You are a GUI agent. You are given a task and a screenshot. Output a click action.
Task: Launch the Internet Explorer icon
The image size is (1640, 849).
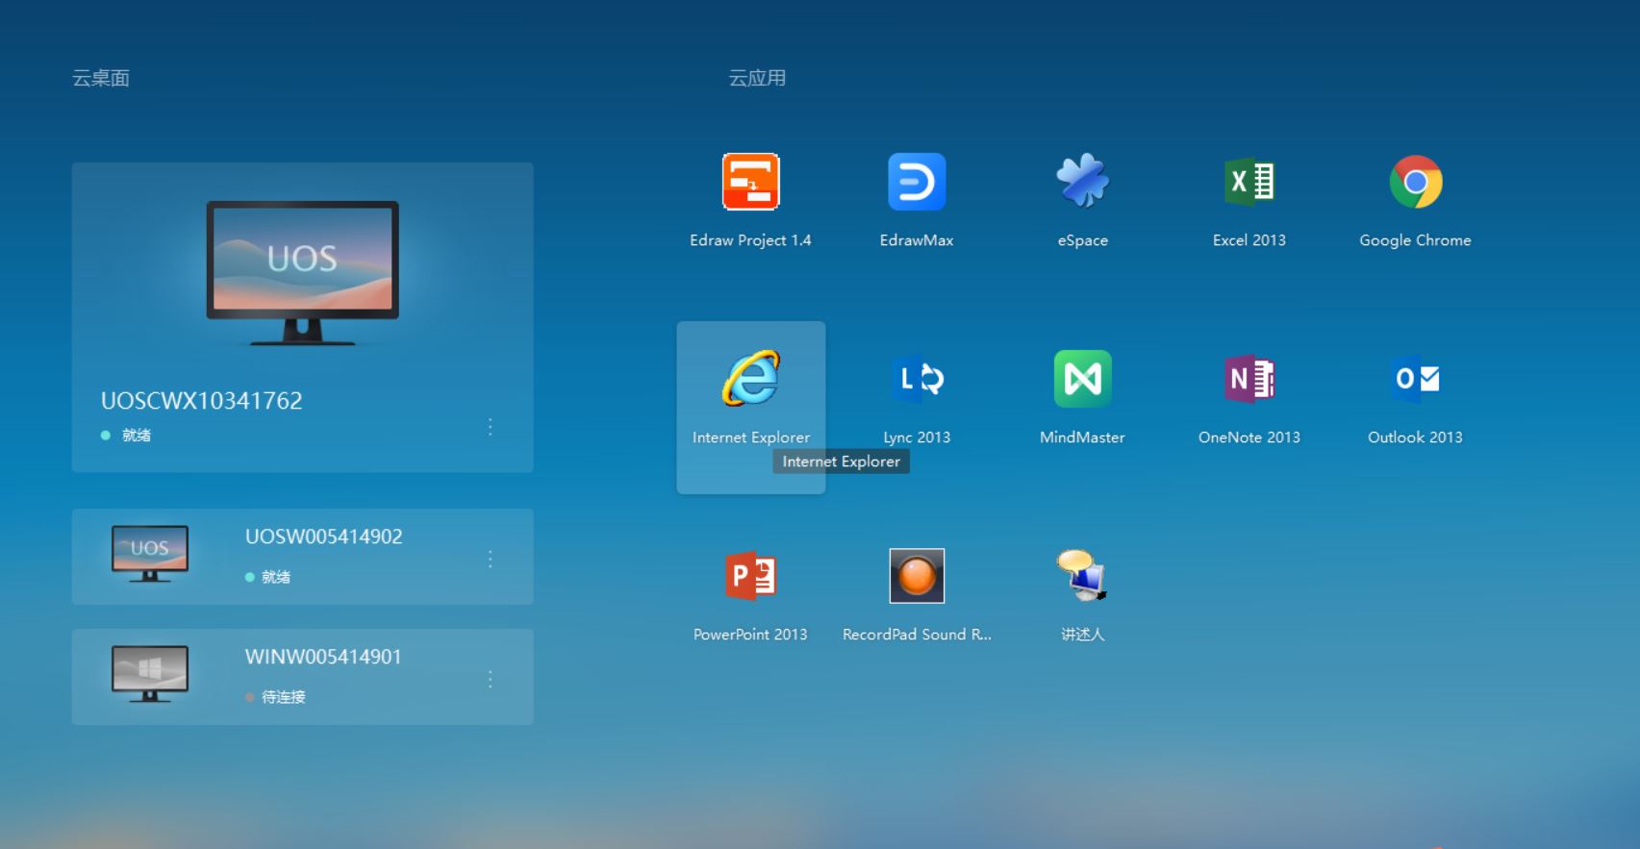(751, 378)
